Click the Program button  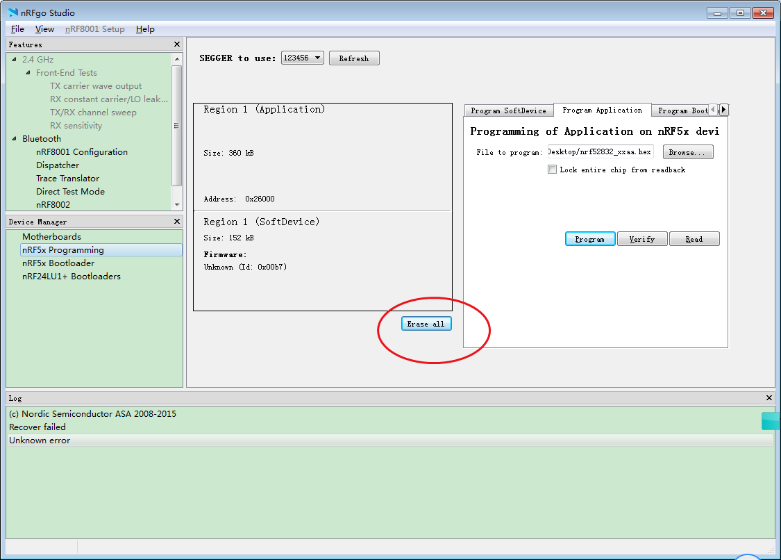coord(590,239)
